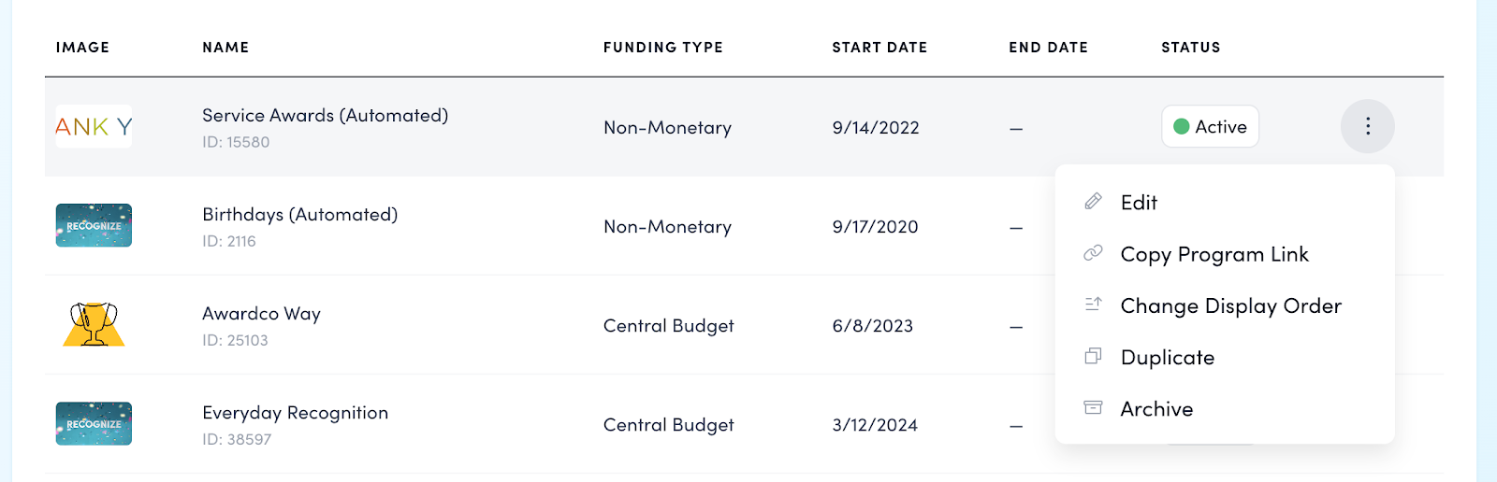Click the Birthdays Recognize thumbnail image
1497x482 pixels.
click(x=94, y=225)
